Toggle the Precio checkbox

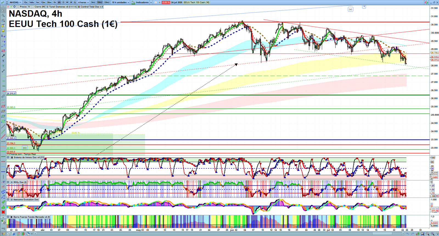18,7
